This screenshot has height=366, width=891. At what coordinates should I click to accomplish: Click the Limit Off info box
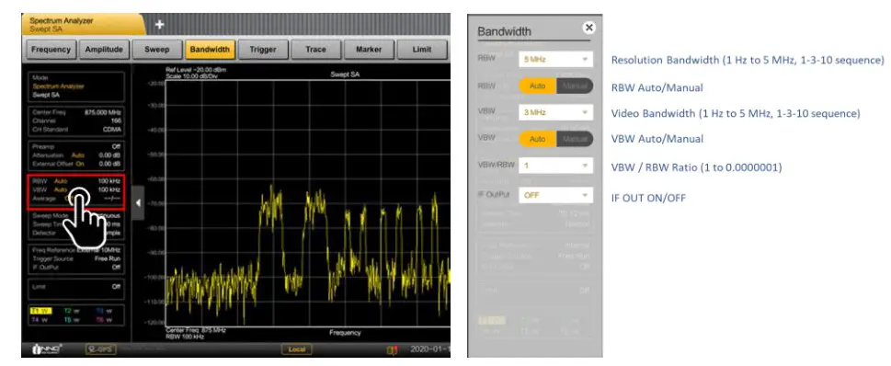point(76,288)
